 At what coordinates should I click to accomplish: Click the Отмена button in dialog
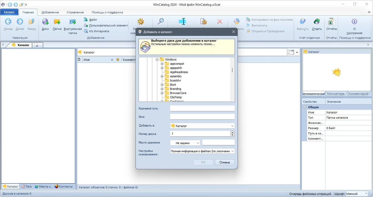(x=224, y=162)
